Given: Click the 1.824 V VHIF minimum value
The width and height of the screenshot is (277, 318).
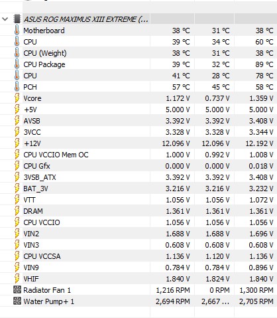Looking at the screenshot, I should 217,279.
